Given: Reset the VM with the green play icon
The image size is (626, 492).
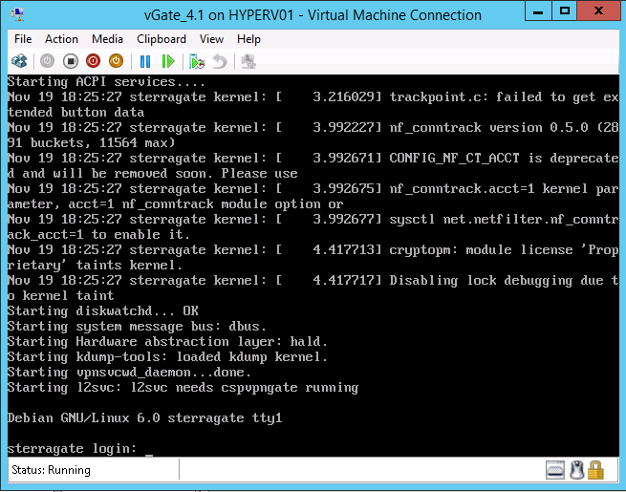Looking at the screenshot, I should 168,61.
